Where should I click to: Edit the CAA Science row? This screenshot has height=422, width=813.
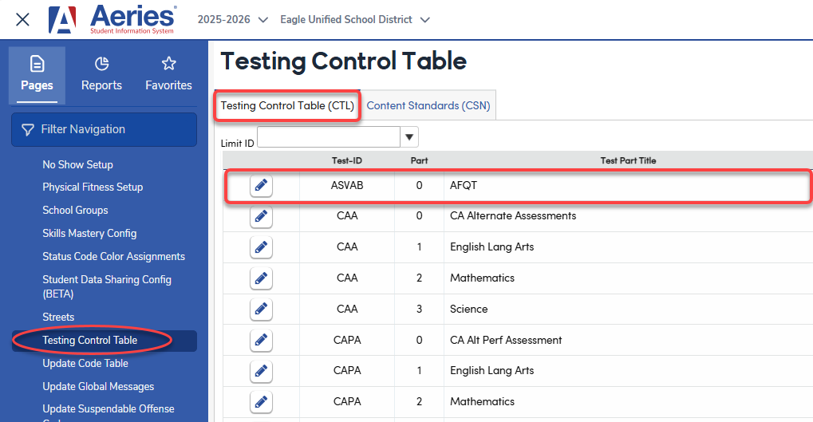pyautogui.click(x=262, y=310)
